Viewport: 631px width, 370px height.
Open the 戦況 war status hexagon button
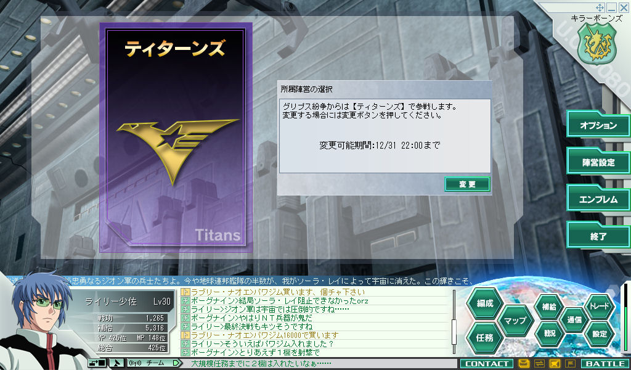pos(549,334)
